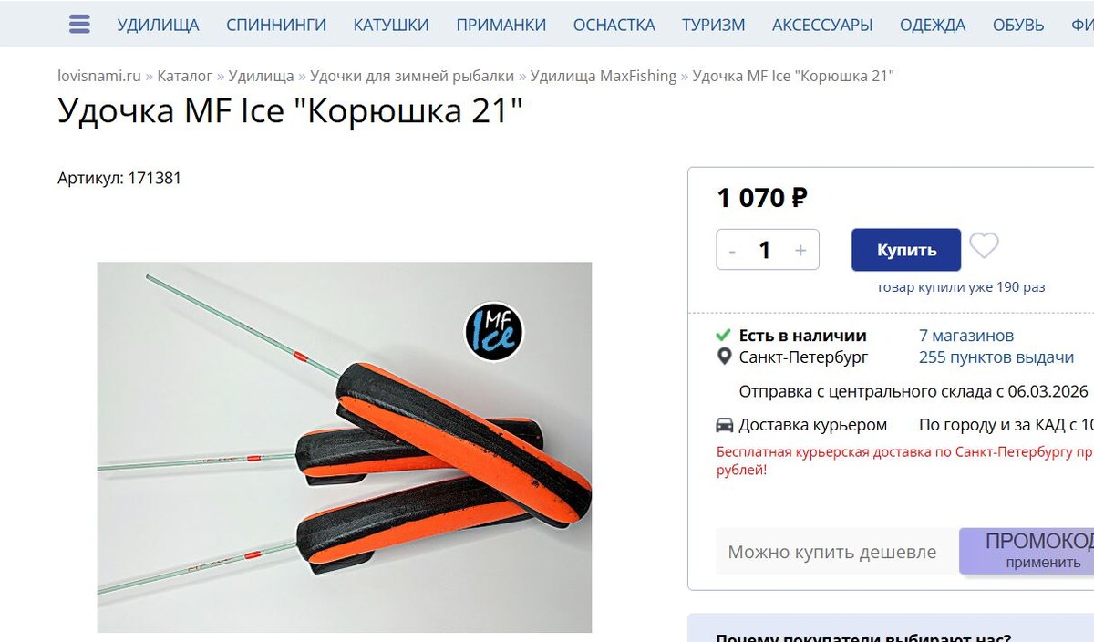Apply promo code with ПРОМОКОД button
Image resolution: width=1094 pixels, height=642 pixels.
pos(1027,551)
